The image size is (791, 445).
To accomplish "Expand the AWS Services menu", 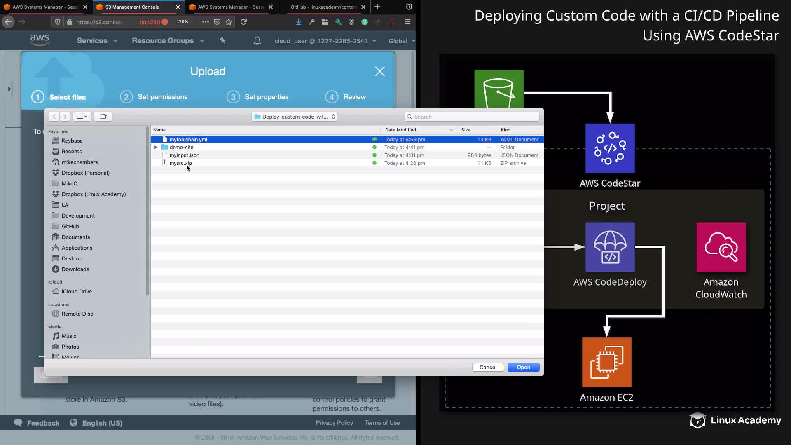I will click(97, 41).
